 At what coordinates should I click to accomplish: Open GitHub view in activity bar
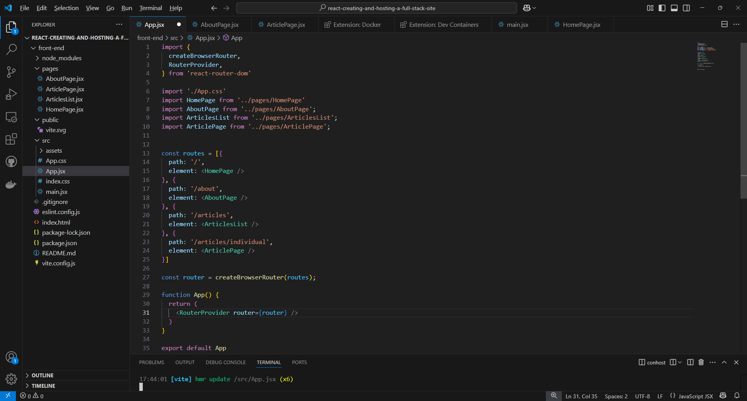click(x=11, y=162)
